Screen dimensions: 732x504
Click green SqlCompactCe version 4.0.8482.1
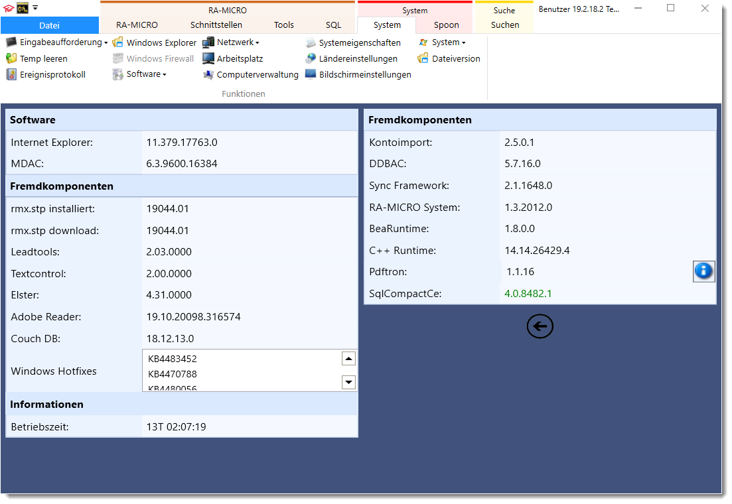coord(528,294)
